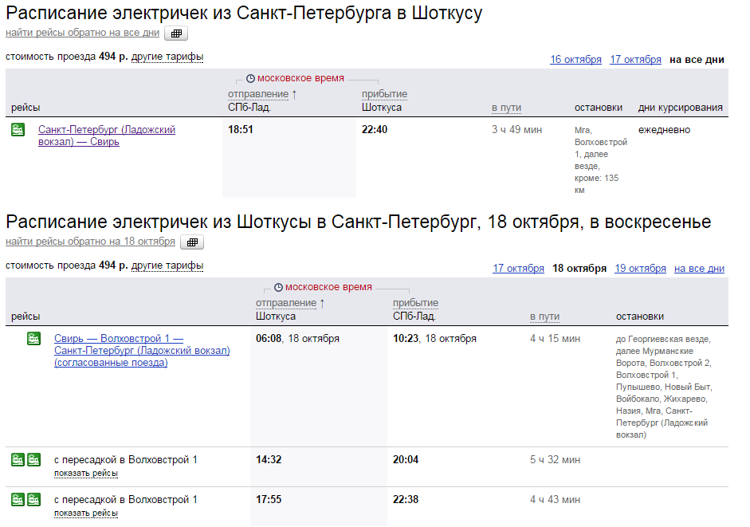Click the first train icon on the 17:55 transfer row

[18, 499]
